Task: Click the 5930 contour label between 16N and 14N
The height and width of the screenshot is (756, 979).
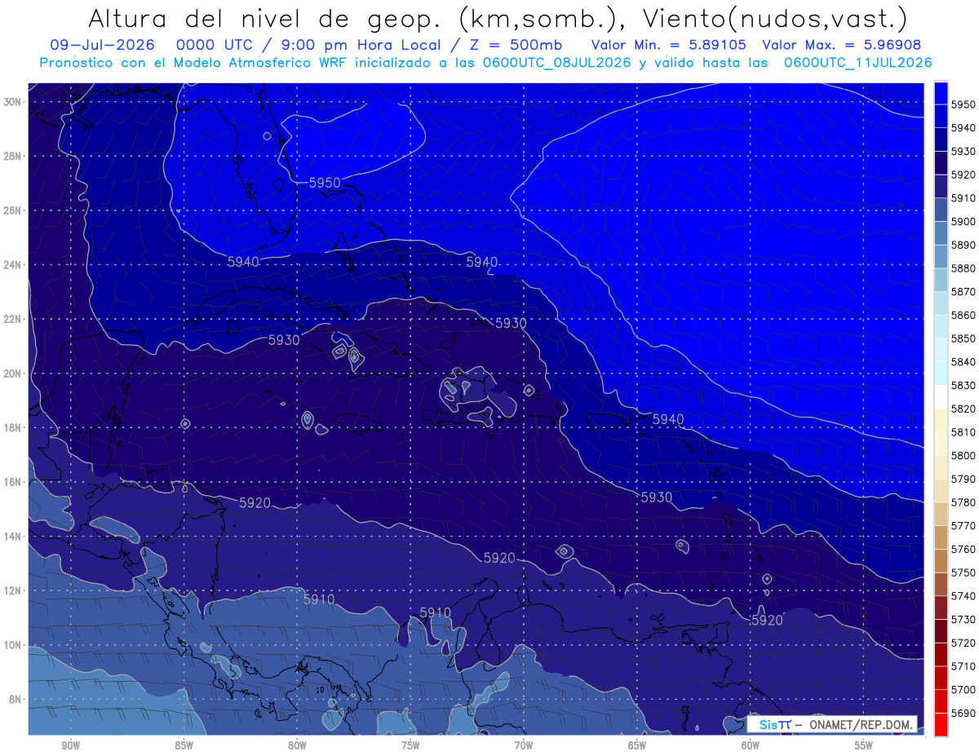Action: coord(657,497)
